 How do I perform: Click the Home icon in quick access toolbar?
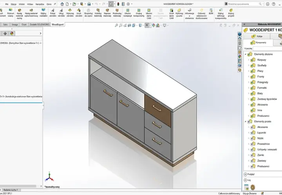click(62, 4)
